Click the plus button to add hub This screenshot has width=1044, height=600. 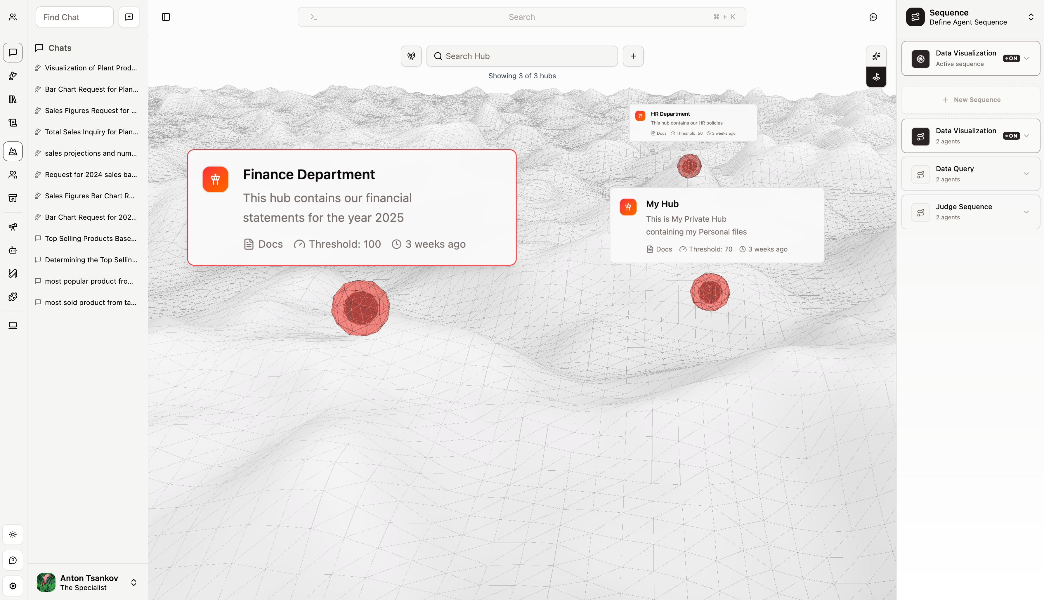pyautogui.click(x=633, y=56)
